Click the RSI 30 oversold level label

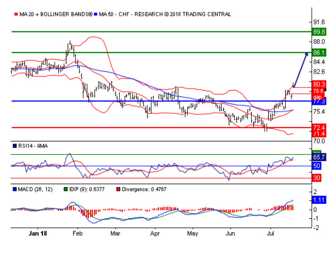317,179
